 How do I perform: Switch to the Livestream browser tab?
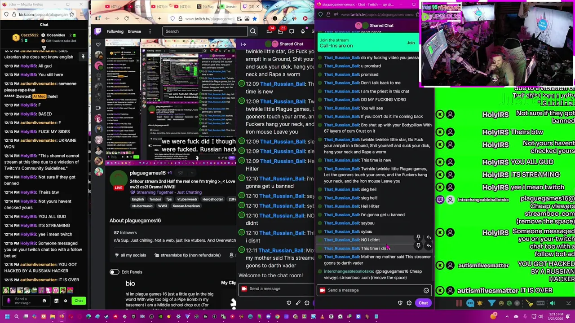tap(228, 7)
